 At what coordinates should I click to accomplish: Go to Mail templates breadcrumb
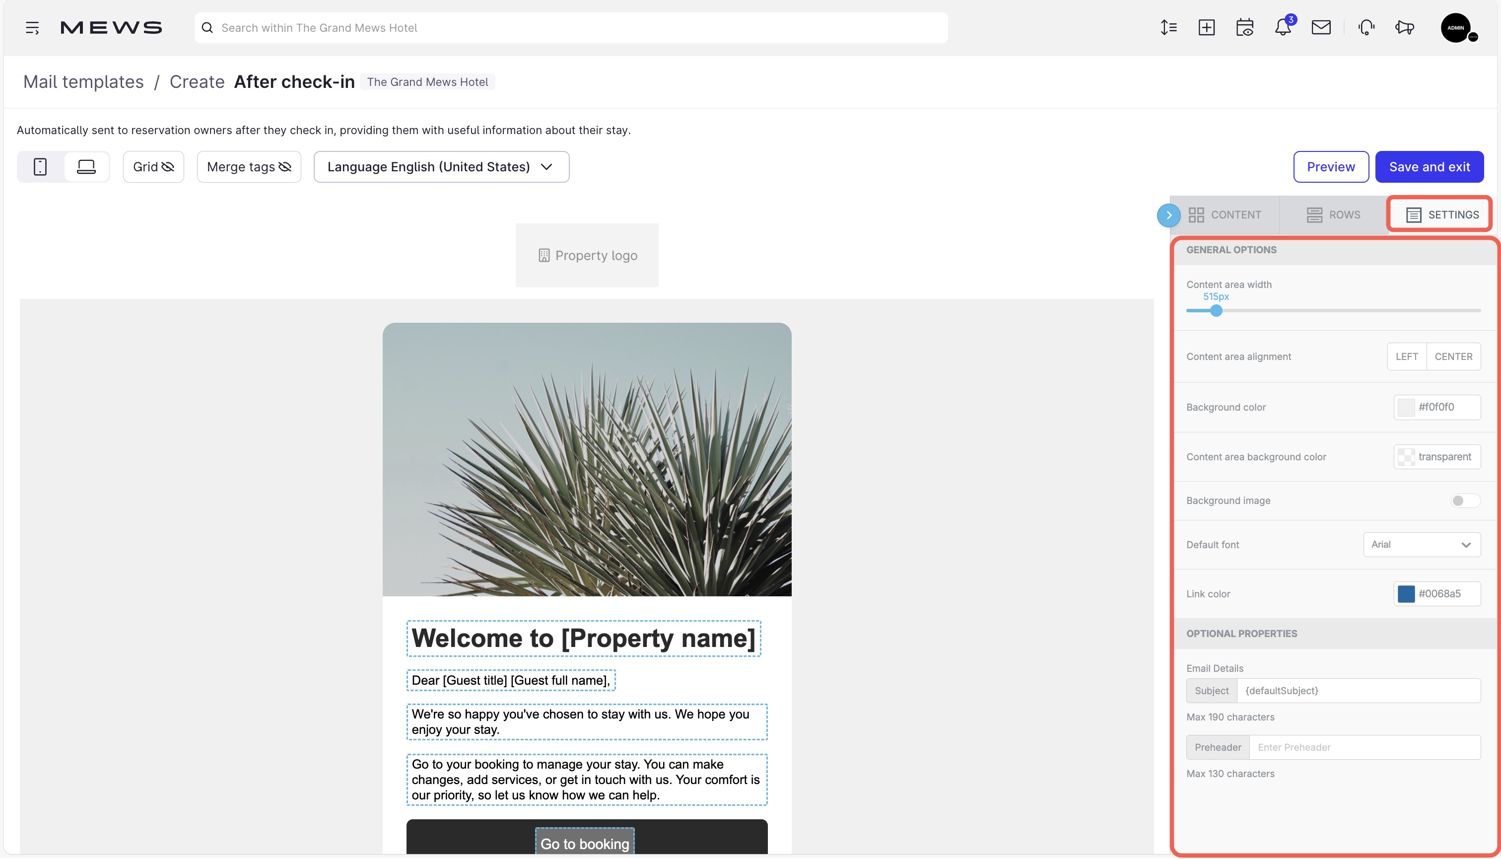tap(83, 82)
